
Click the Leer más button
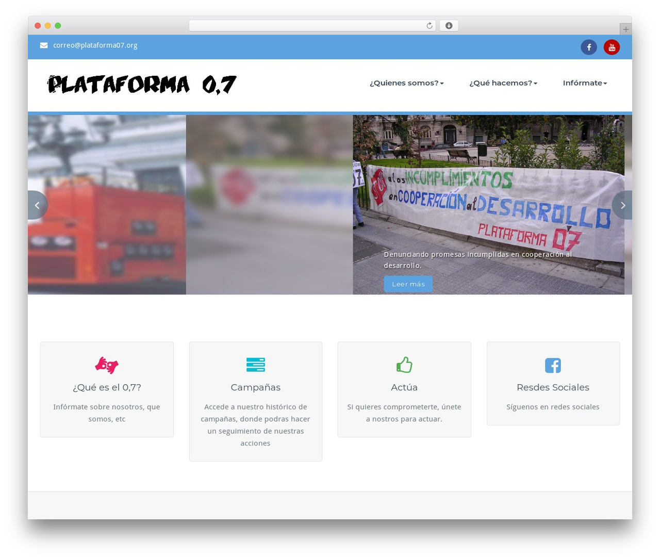408,284
